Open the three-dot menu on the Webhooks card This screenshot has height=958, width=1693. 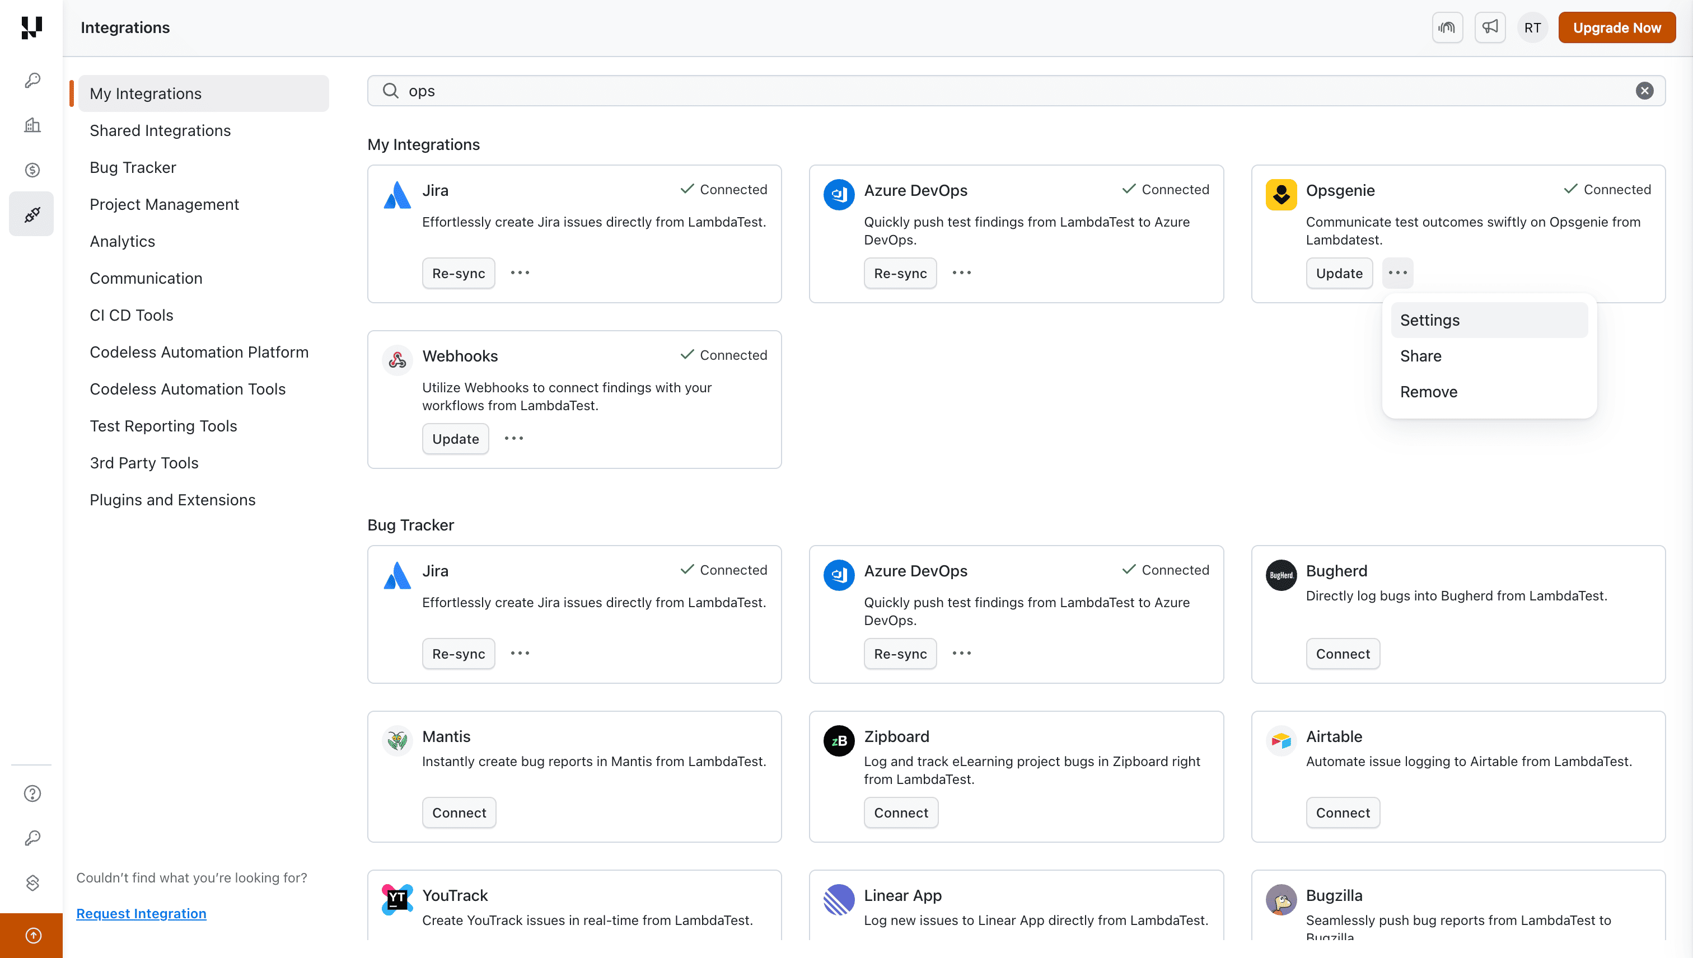click(x=513, y=438)
